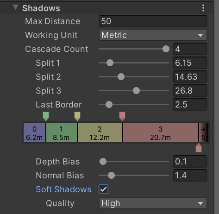Click the Cascade Count label
Viewport: 219px width, 214px height.
pyautogui.click(x=56, y=49)
